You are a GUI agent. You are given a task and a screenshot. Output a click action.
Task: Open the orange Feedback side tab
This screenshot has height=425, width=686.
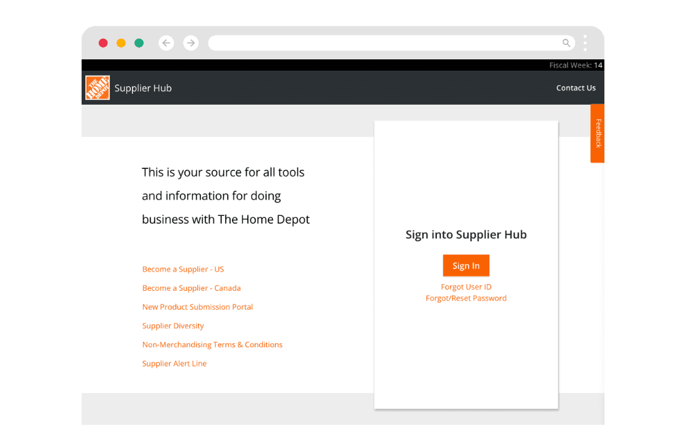(x=598, y=133)
